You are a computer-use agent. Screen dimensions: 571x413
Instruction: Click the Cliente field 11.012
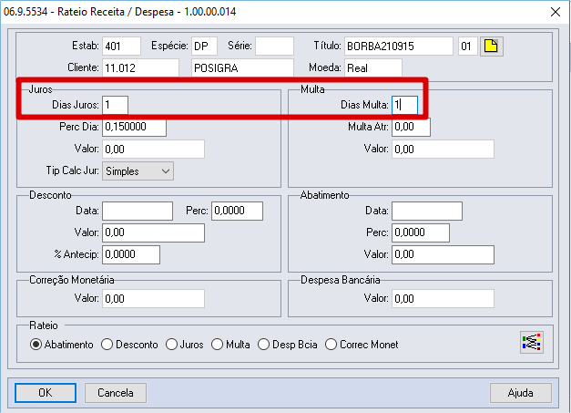pos(140,67)
